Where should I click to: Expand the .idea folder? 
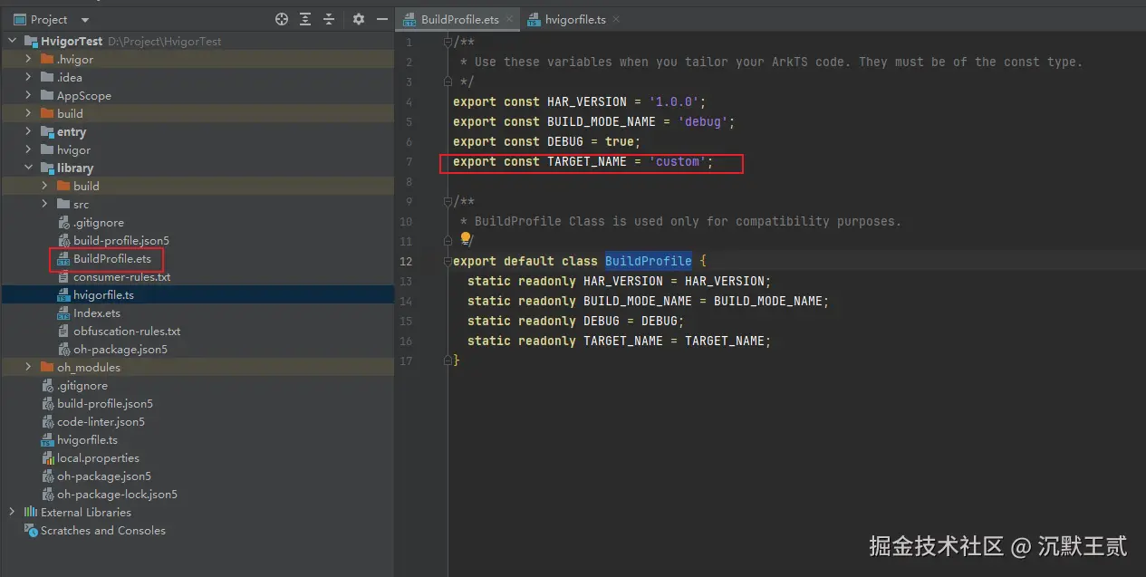tap(28, 77)
